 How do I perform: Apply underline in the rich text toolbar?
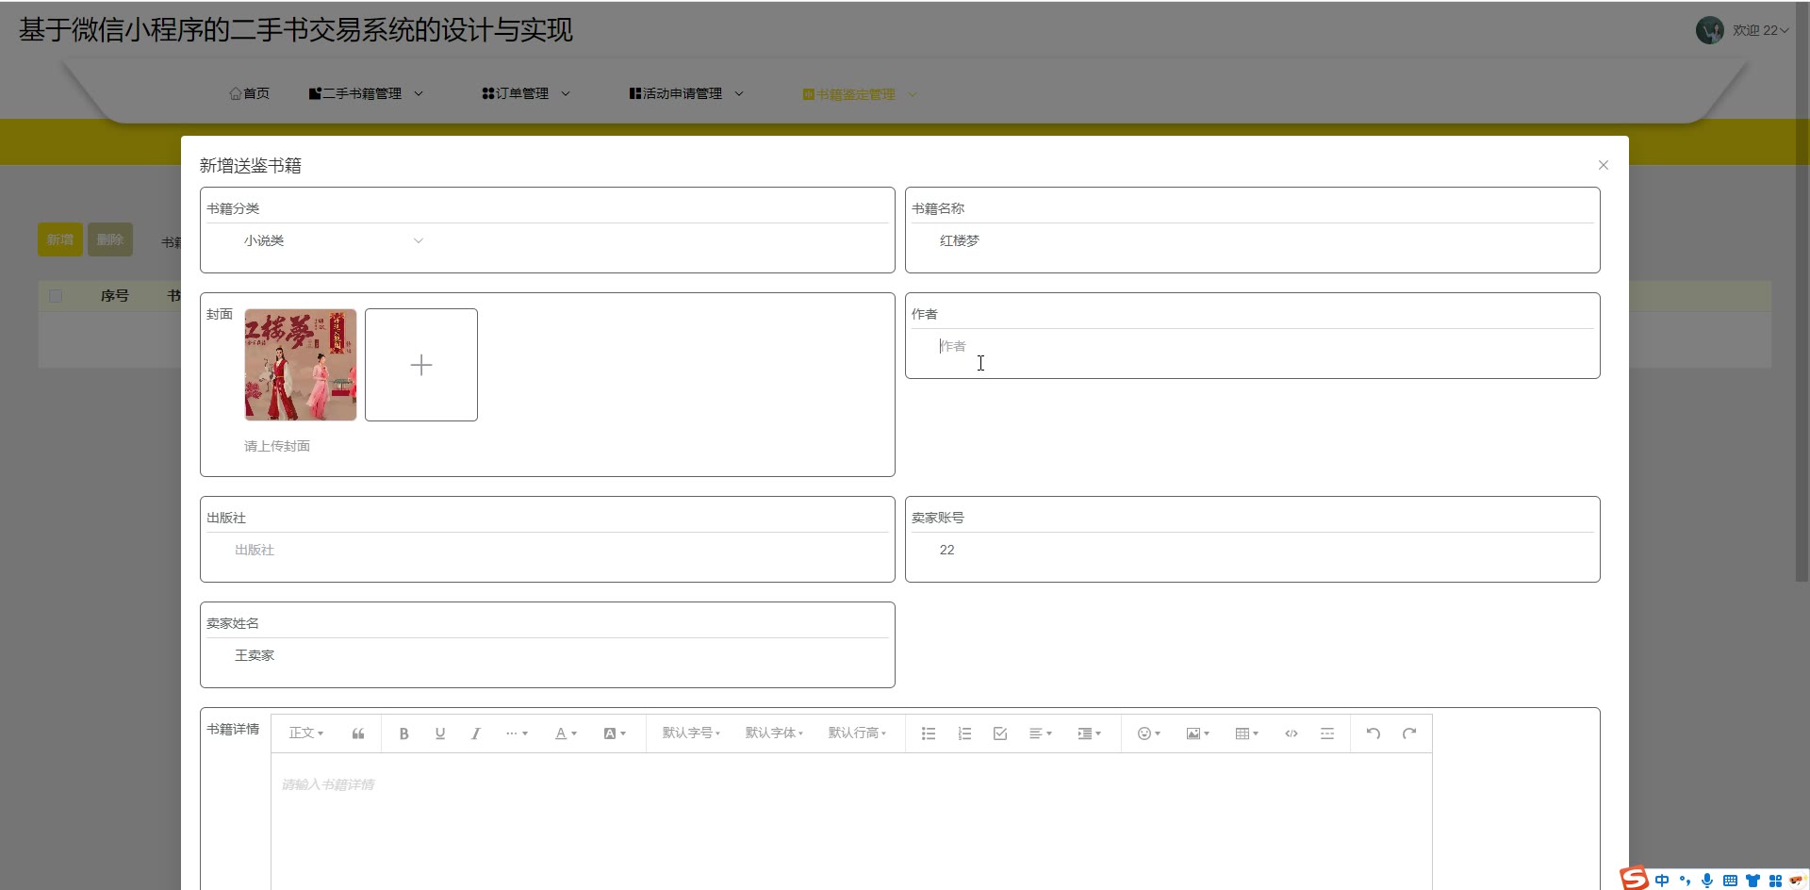[439, 733]
